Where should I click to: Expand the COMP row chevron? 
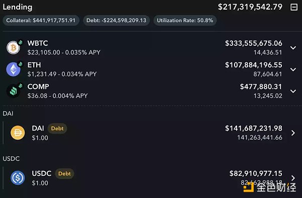pyautogui.click(x=293, y=91)
